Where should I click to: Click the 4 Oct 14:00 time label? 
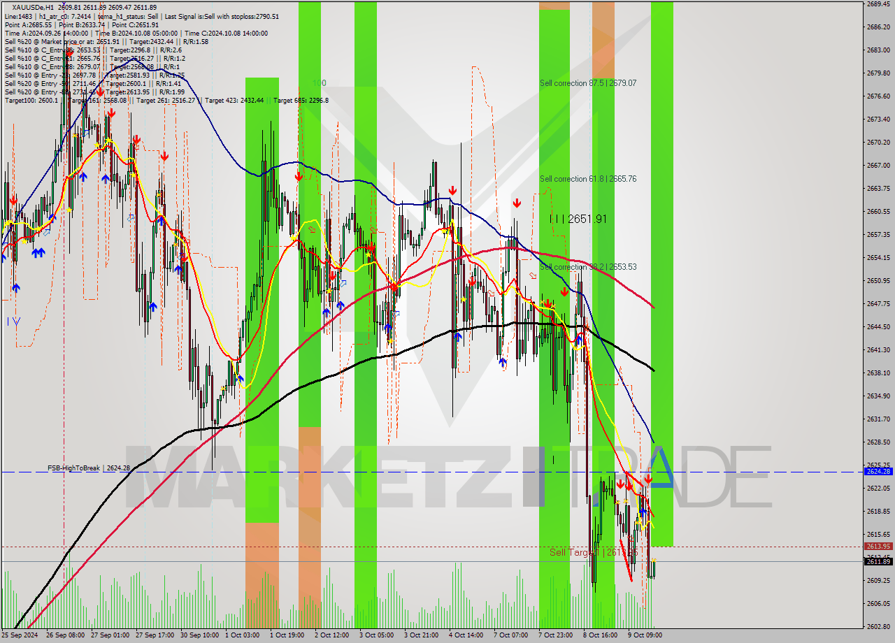[468, 635]
